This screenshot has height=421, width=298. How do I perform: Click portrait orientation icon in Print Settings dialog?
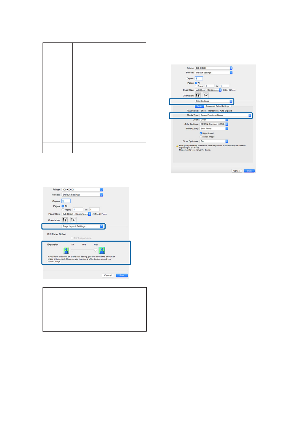coord(198,95)
